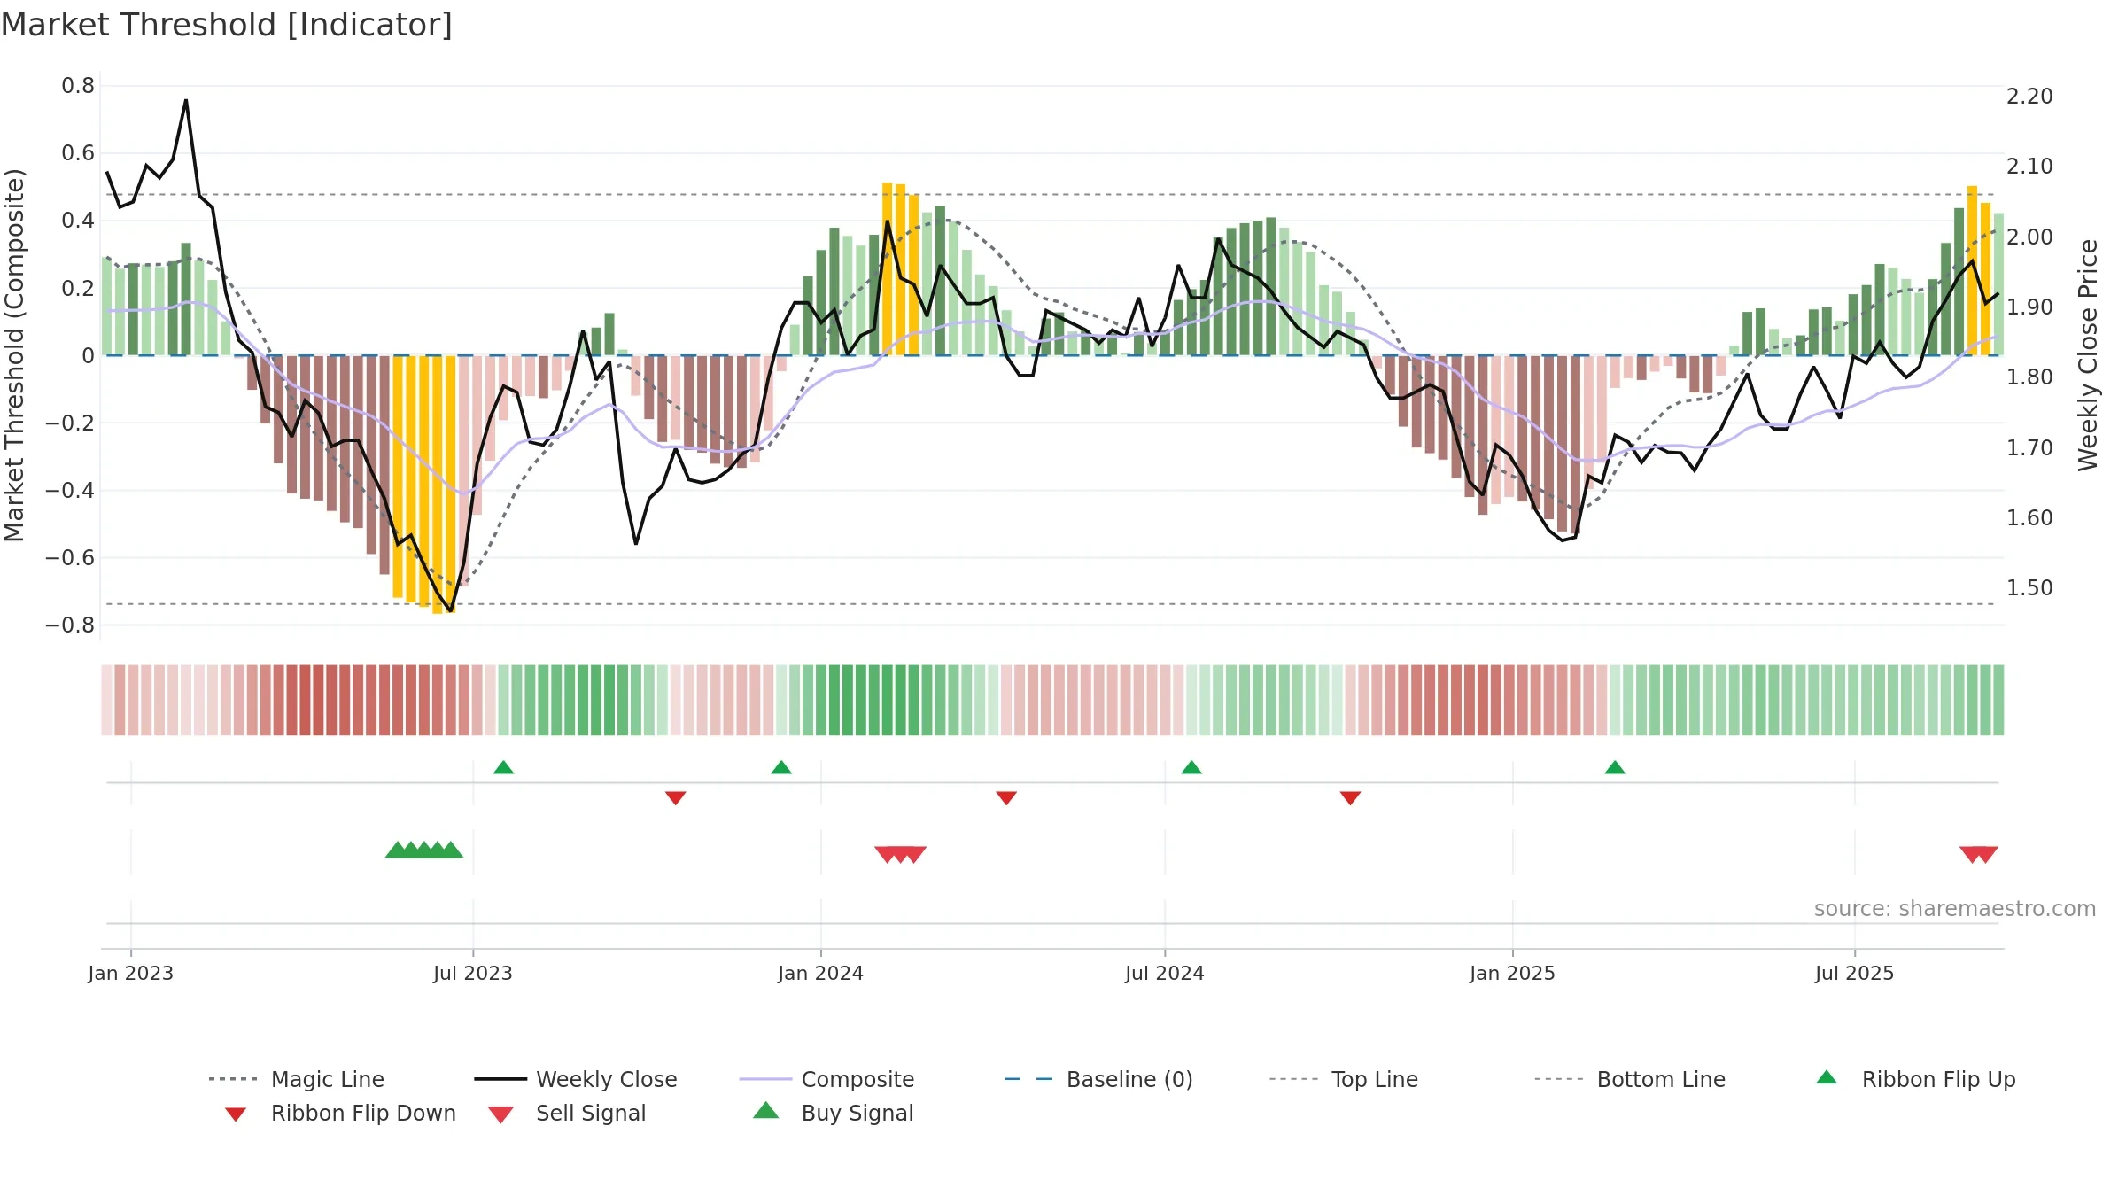Toggle Composite legend entry
2126x1196 pixels.
pyautogui.click(x=826, y=1079)
